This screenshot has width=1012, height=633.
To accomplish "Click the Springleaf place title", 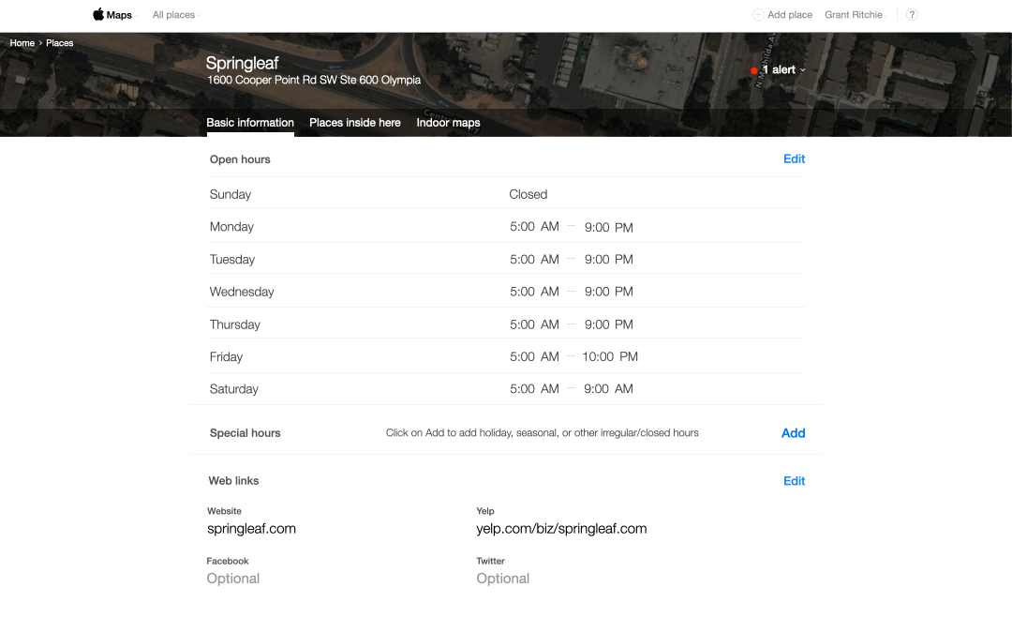I will pos(242,64).
